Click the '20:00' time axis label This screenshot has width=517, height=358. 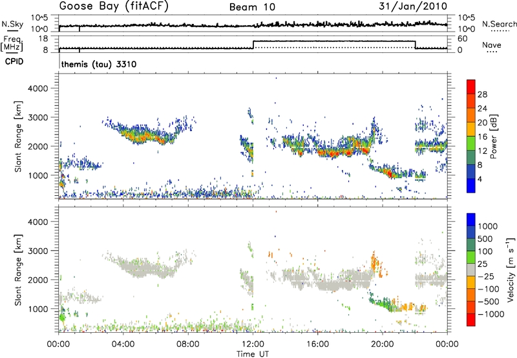pos(382,344)
